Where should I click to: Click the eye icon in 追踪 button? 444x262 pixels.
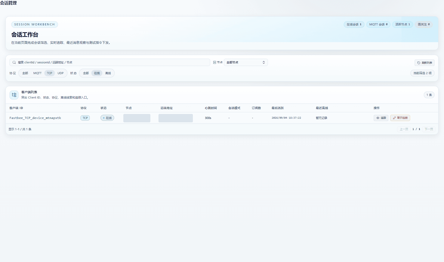378,118
